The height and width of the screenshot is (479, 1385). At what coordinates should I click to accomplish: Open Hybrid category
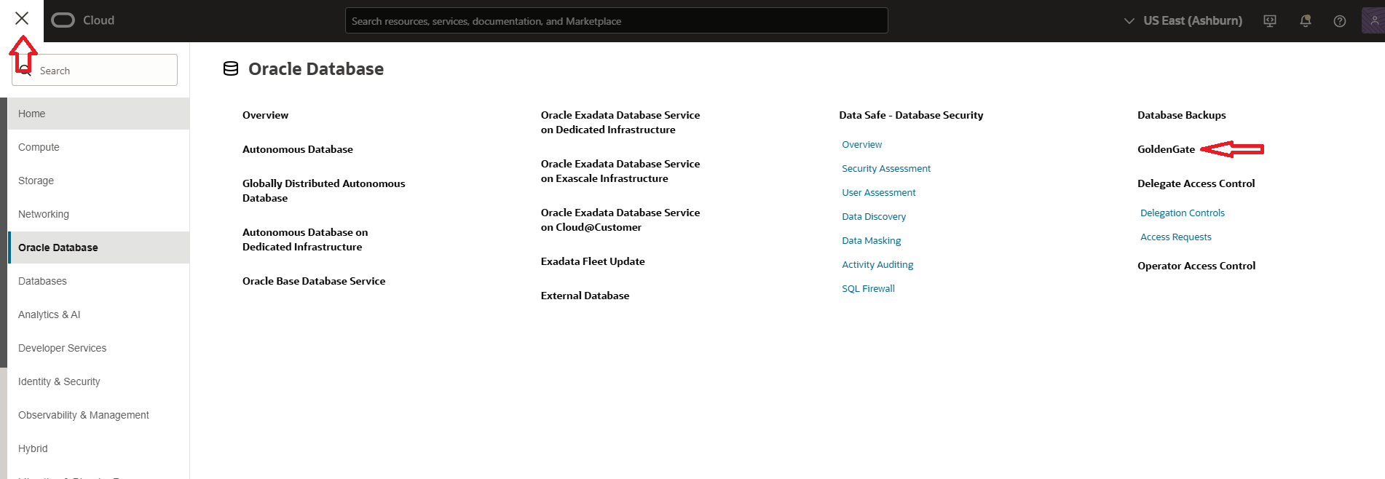(x=98, y=448)
